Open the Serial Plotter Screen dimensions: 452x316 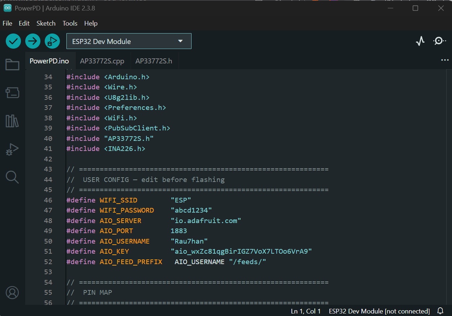tap(420, 41)
